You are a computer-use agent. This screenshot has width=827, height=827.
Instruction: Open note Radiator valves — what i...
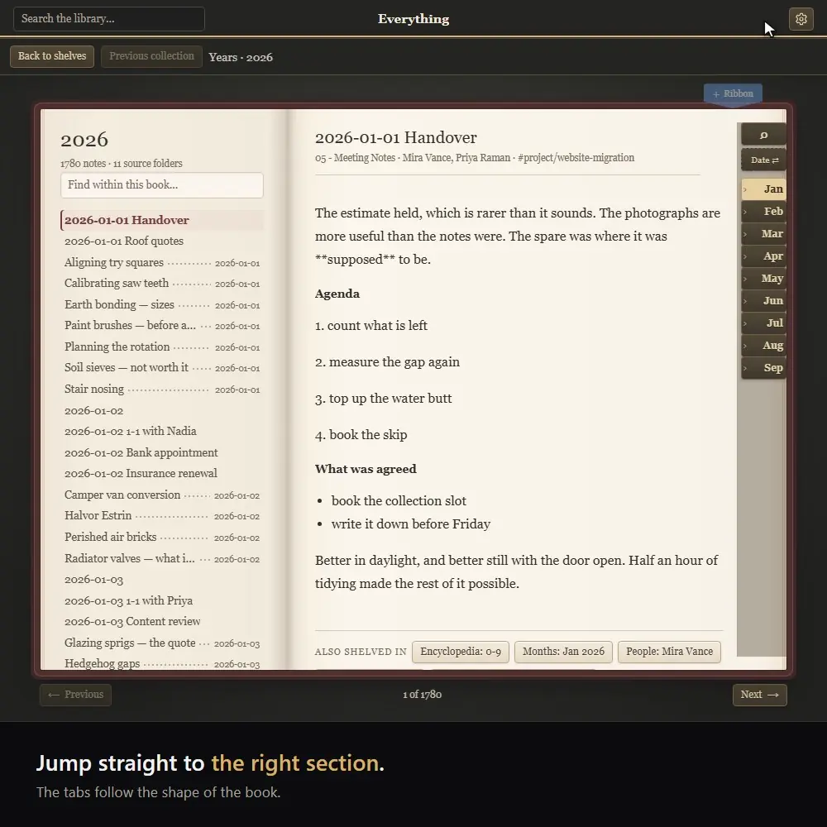click(162, 558)
